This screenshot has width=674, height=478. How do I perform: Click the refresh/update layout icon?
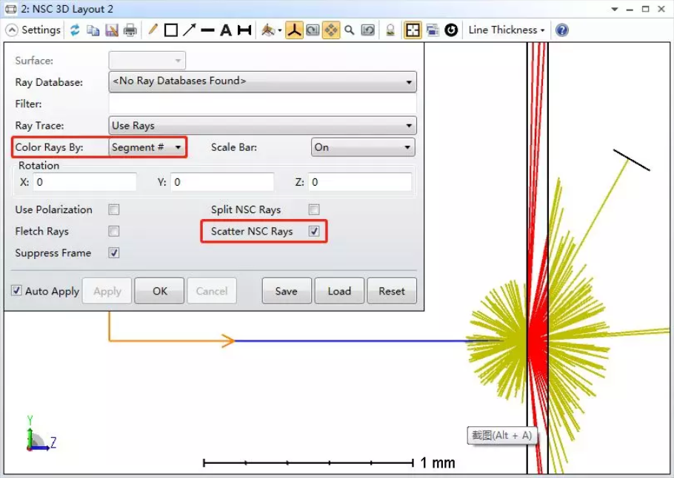(x=75, y=30)
